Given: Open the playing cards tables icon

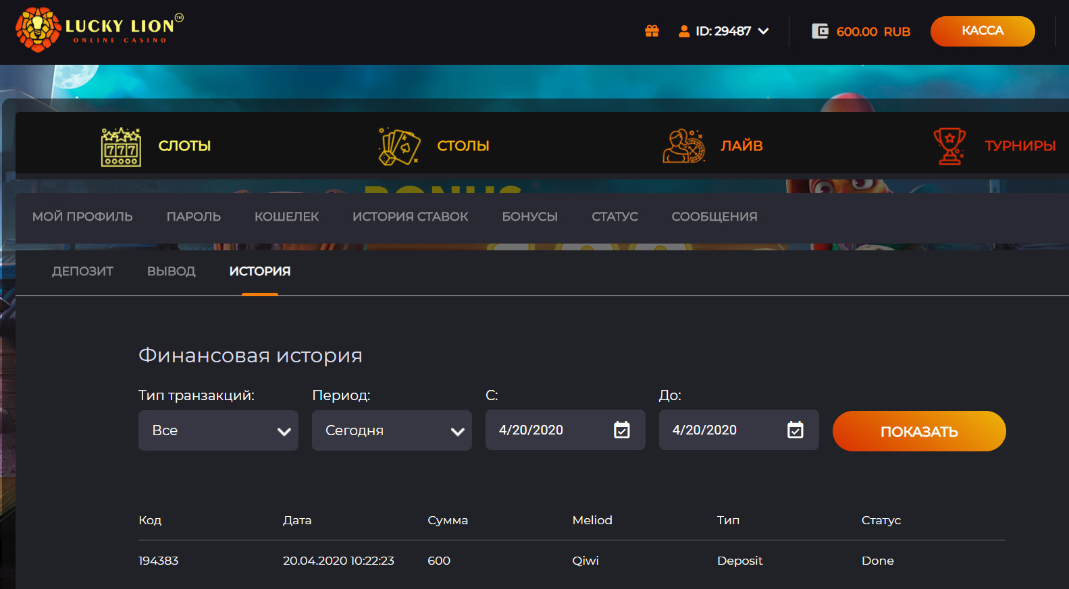Looking at the screenshot, I should coord(399,146).
